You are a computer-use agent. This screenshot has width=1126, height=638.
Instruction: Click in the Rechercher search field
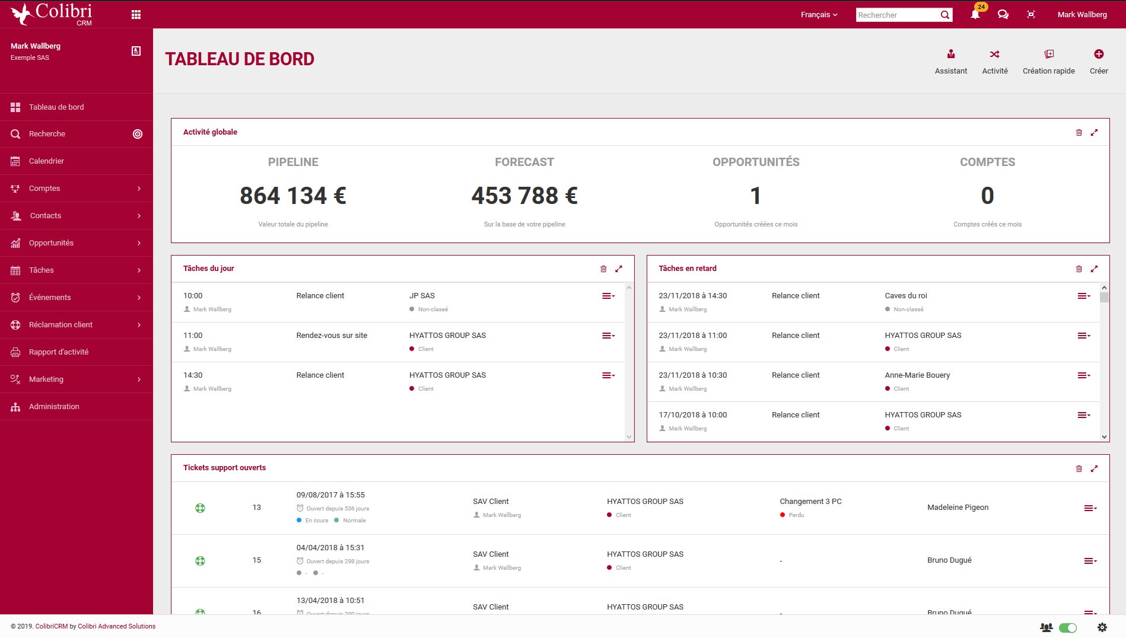[x=897, y=15]
